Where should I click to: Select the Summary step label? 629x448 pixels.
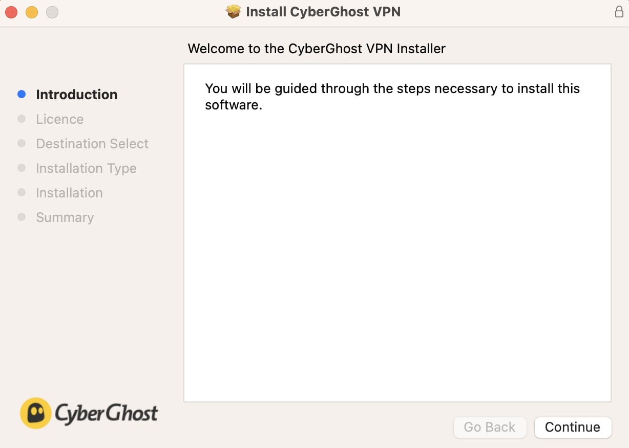click(x=65, y=217)
